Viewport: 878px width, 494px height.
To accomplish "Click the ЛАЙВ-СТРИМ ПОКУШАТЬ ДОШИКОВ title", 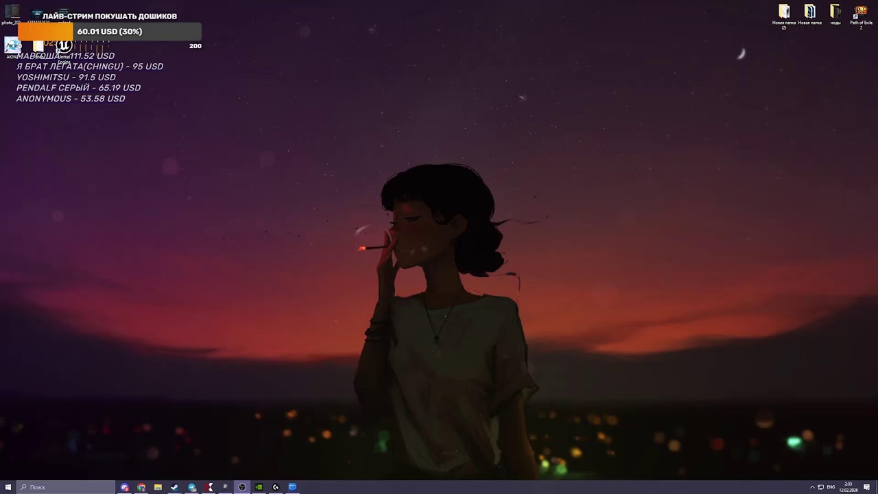I will 110,16.
